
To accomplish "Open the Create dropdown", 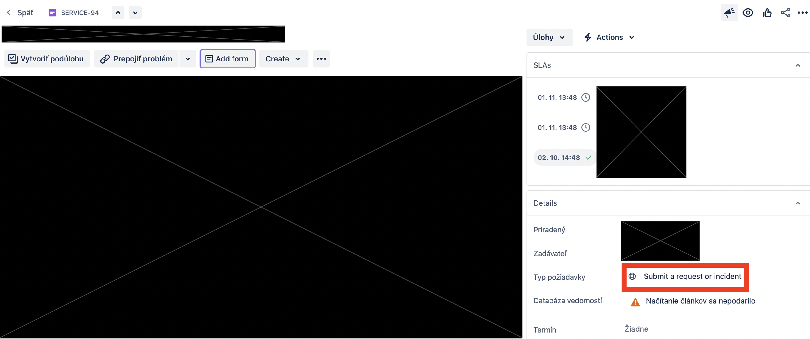I will [x=283, y=59].
